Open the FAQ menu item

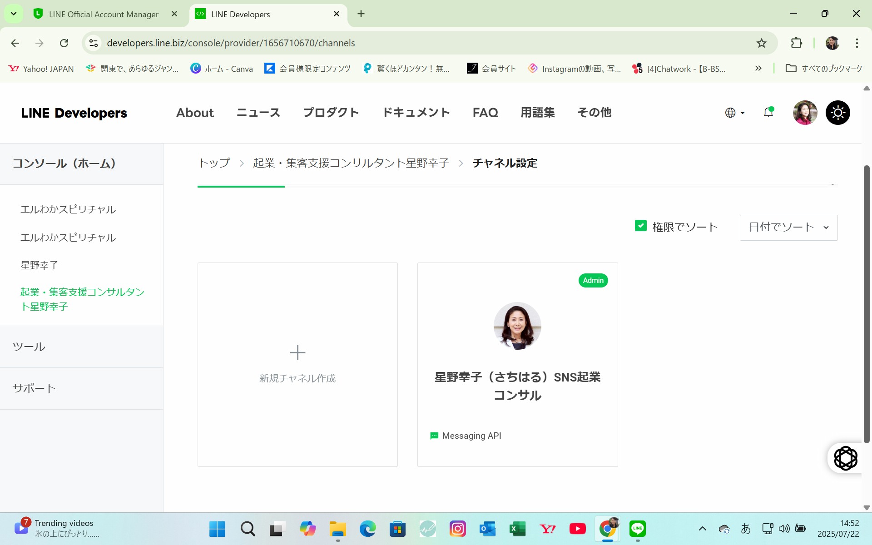pyautogui.click(x=485, y=113)
